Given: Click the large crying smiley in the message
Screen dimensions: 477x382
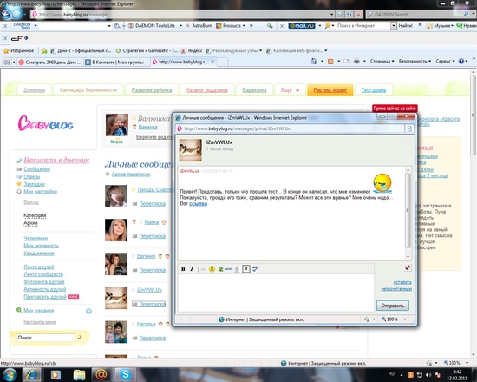Looking at the screenshot, I should coord(382,183).
